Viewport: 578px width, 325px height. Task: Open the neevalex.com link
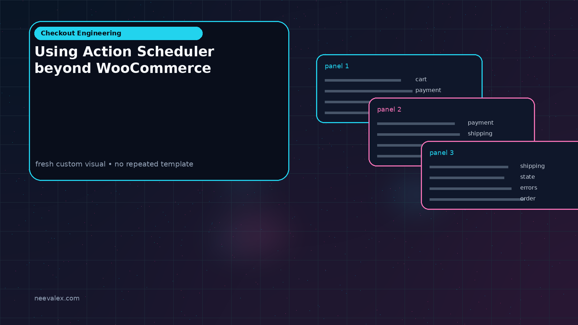coord(57,298)
